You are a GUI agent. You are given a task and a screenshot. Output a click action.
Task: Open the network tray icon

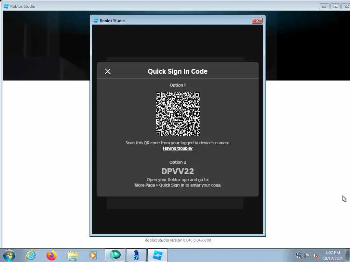[x=299, y=256]
